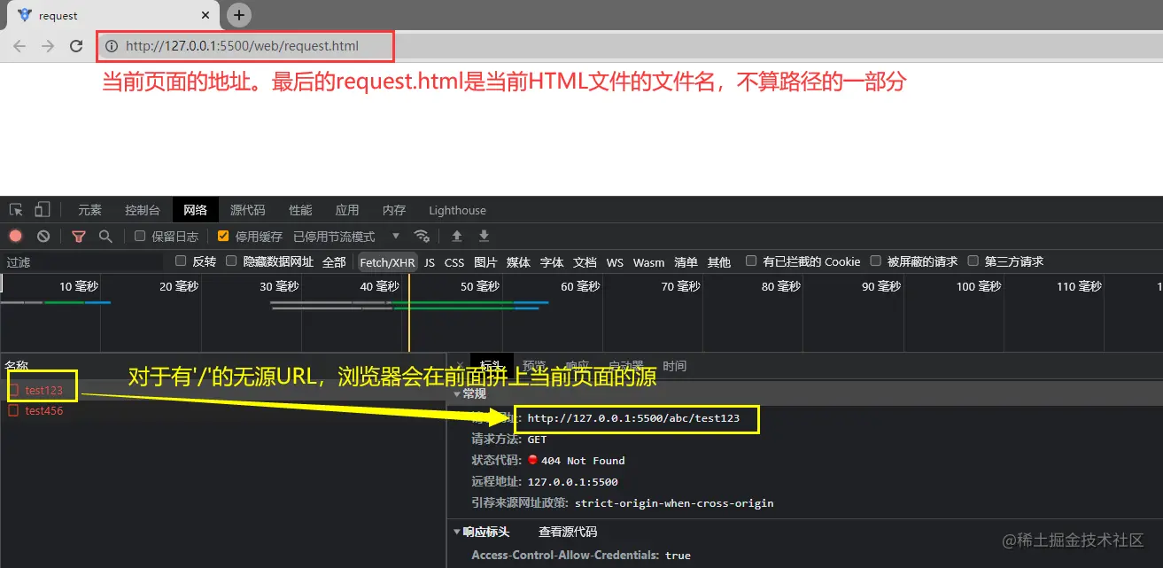This screenshot has height=568, width=1163.
Task: Filter requests by 媒体
Action: (518, 262)
